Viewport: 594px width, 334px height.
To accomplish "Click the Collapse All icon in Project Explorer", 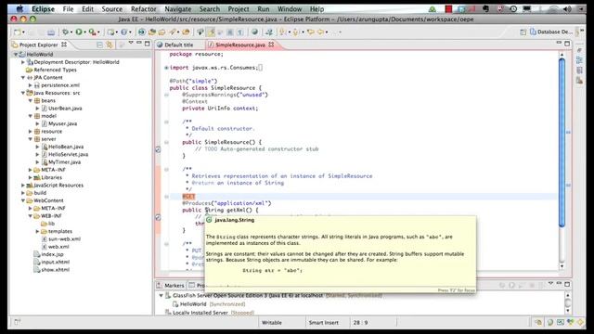I will tap(99, 45).
